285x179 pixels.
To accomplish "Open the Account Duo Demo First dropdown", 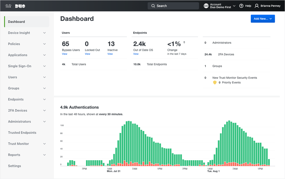I will tap(220, 6).
